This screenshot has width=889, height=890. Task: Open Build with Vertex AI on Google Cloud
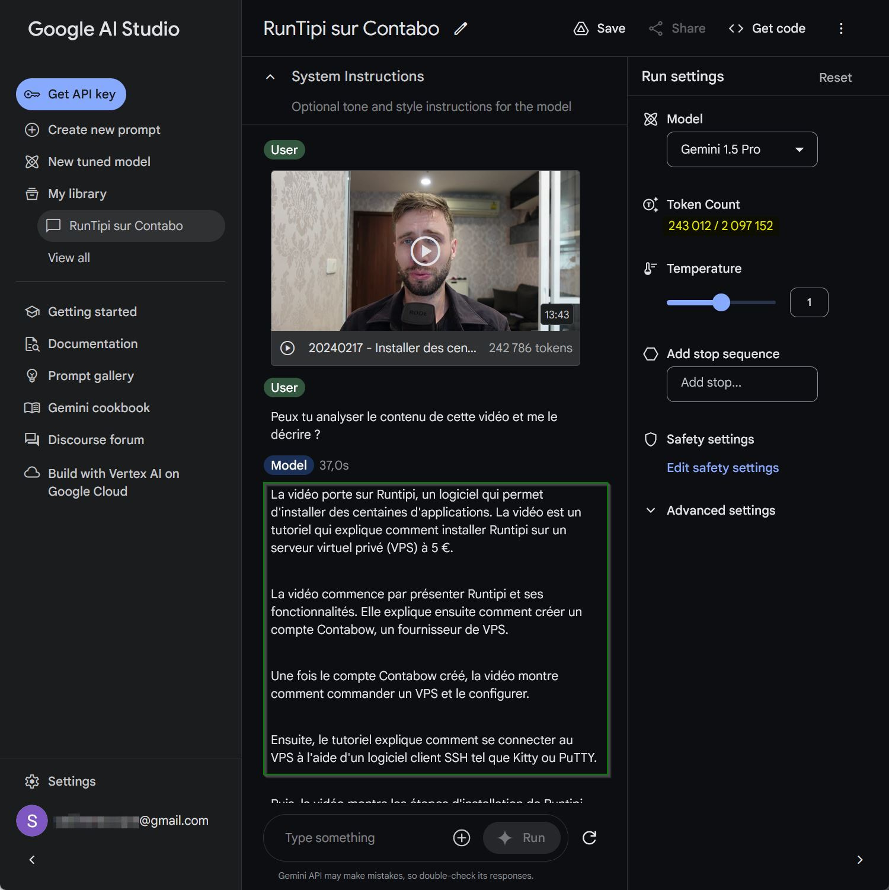(x=114, y=483)
